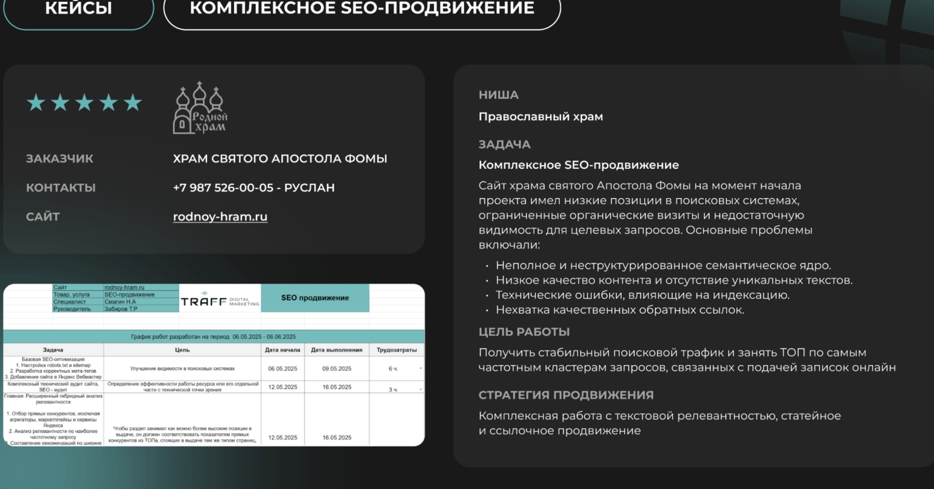
Task: Open the КЕЙСЫ pill tab
Action: [x=78, y=9]
